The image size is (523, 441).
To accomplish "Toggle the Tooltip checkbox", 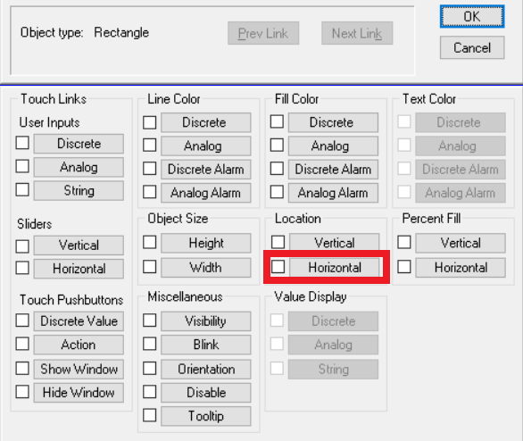I will [149, 415].
